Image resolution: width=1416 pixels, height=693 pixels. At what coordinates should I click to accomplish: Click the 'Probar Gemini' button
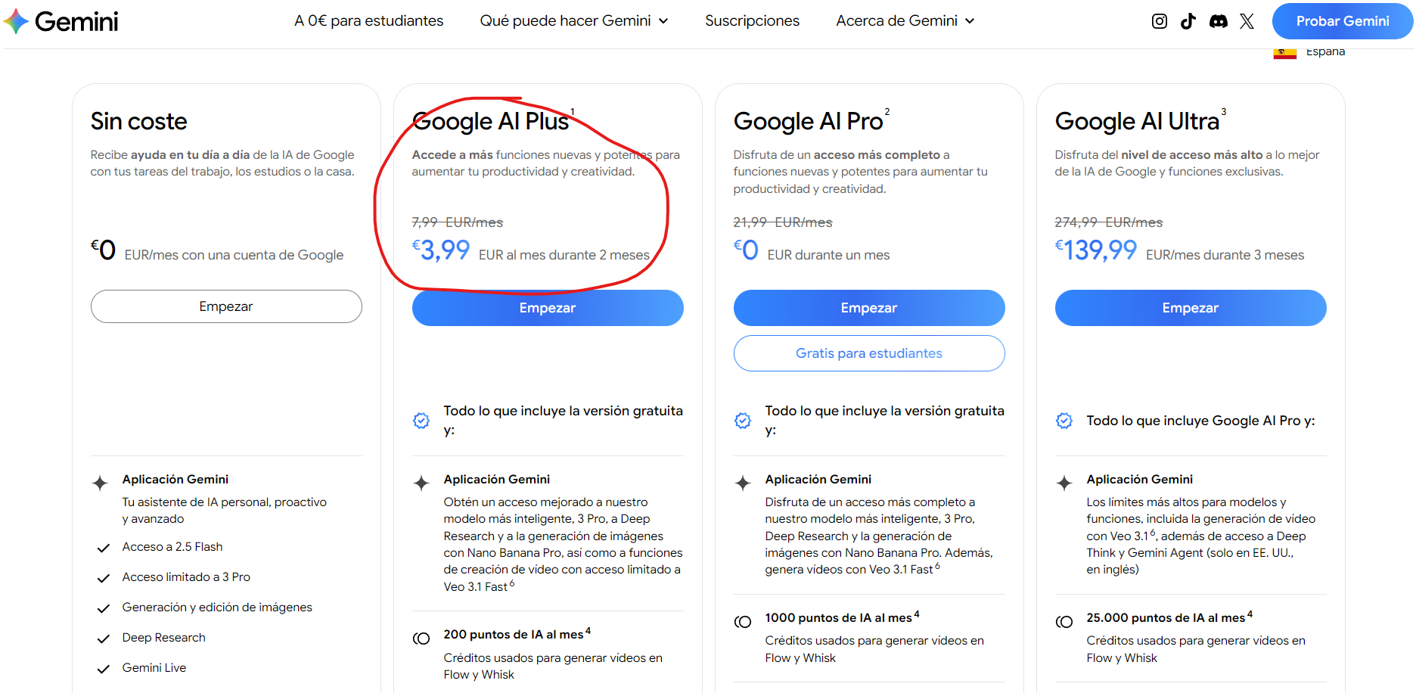[1342, 21]
